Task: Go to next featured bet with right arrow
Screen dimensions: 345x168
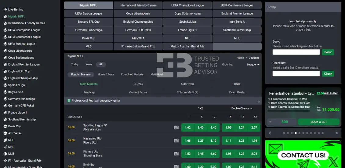Action: point(336,133)
